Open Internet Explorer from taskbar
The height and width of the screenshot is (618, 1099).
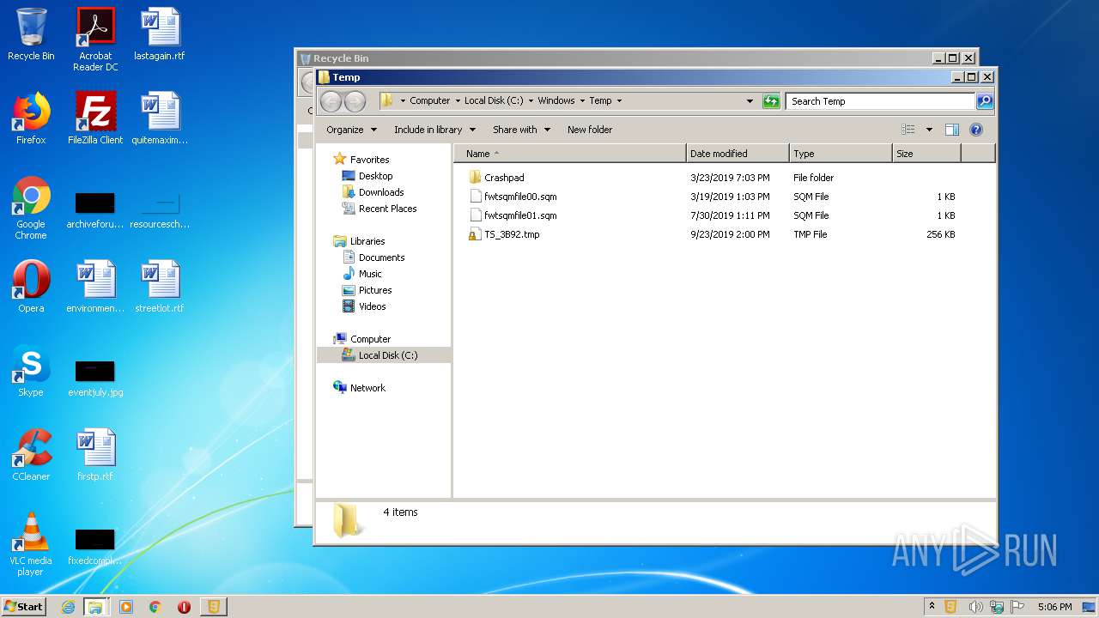pyautogui.click(x=68, y=607)
